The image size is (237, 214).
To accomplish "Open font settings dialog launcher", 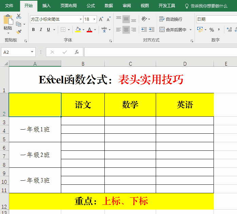I will pyautogui.click(x=111, y=41).
